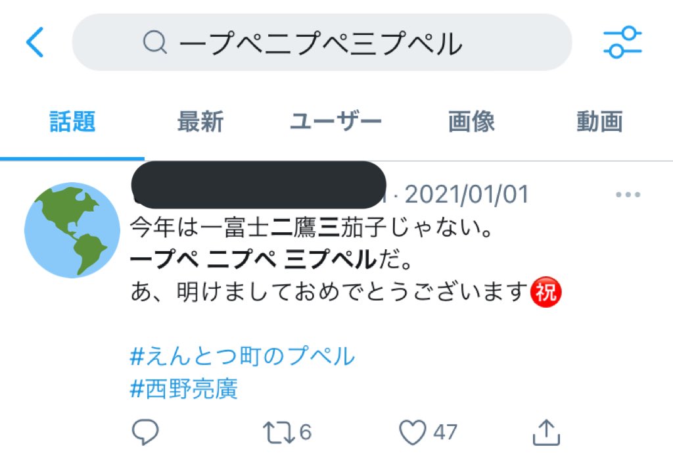Screen dimensions: 673x461
Task: Open the 画像 tab
Action: point(471,121)
